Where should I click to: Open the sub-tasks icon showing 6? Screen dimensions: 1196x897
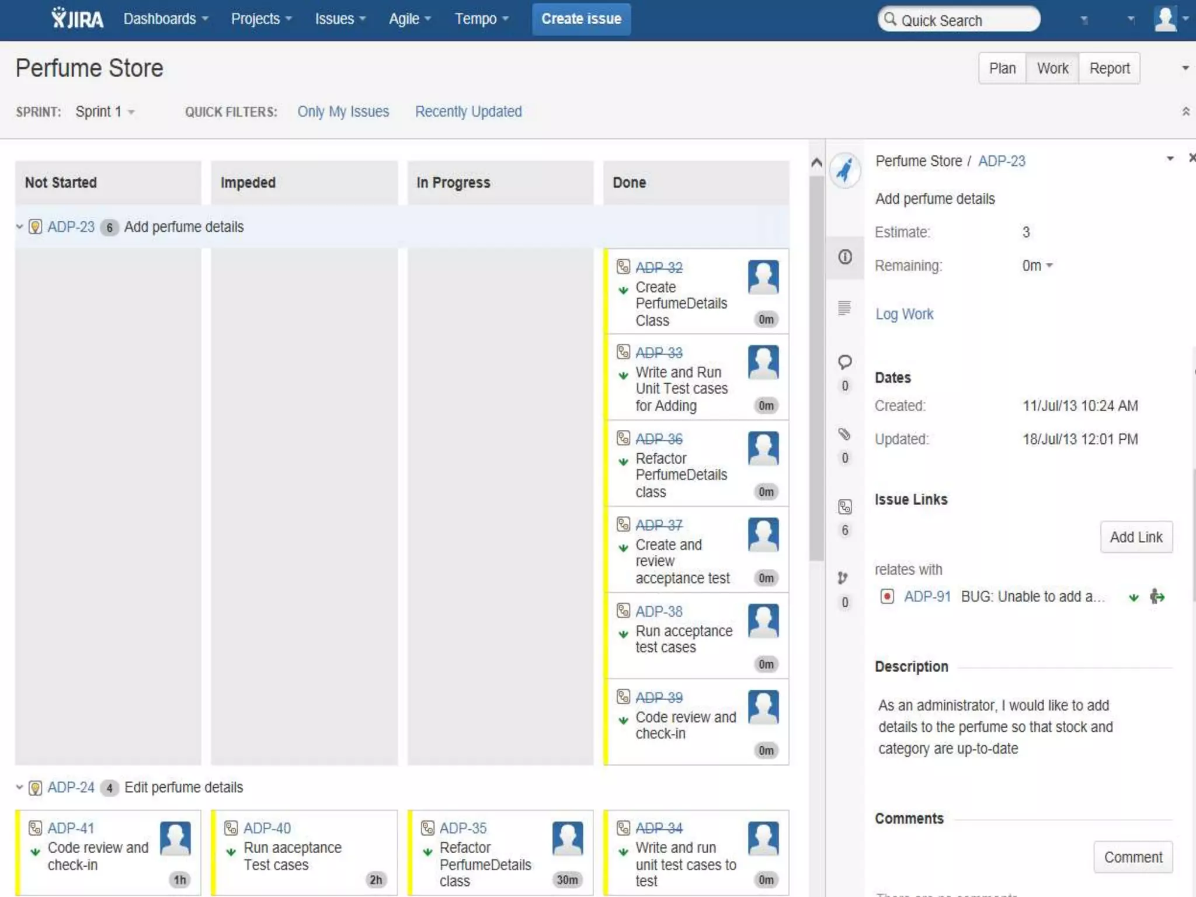point(844,507)
